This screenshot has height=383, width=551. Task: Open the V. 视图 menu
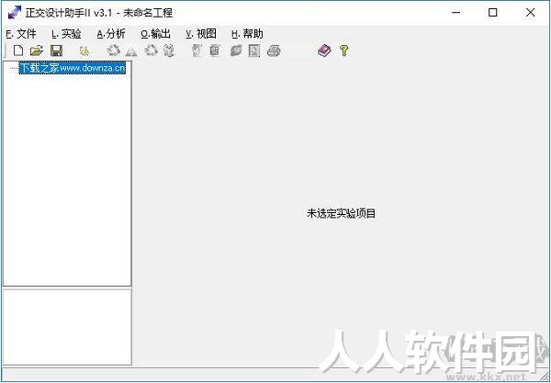(201, 34)
